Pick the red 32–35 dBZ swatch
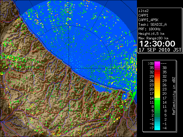Viewport: 183px width, 137px height. (x=157, y=72)
